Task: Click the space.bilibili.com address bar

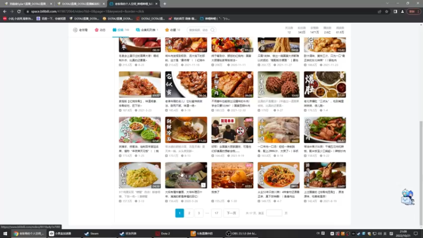Action: tap(200, 12)
